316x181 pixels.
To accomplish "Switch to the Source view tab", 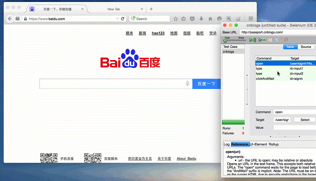I will click(x=306, y=47).
